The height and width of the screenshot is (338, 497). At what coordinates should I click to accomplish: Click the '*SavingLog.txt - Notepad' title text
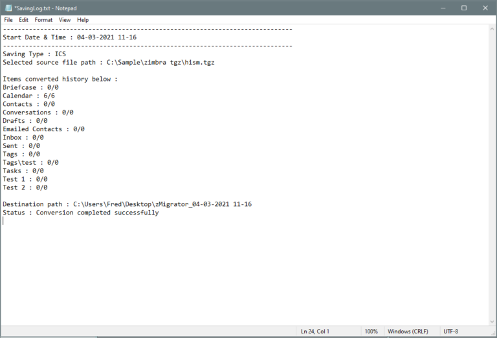45,8
